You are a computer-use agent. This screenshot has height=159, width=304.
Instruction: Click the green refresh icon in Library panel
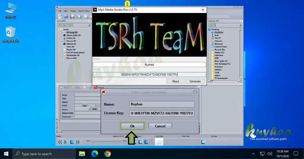[69, 25]
